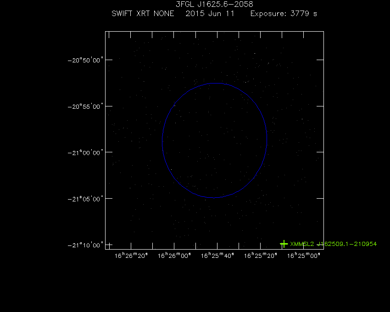
Task: Click the declination label -20°55'00"
Action: pyautogui.click(x=85, y=106)
